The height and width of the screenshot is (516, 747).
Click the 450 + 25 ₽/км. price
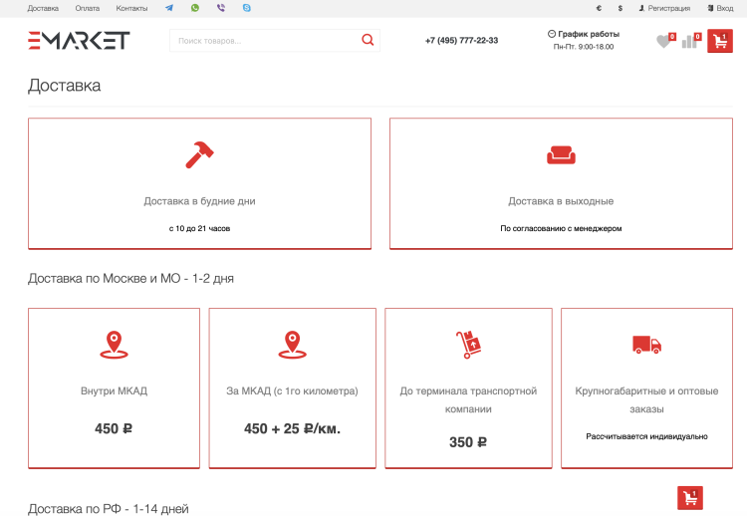point(292,428)
